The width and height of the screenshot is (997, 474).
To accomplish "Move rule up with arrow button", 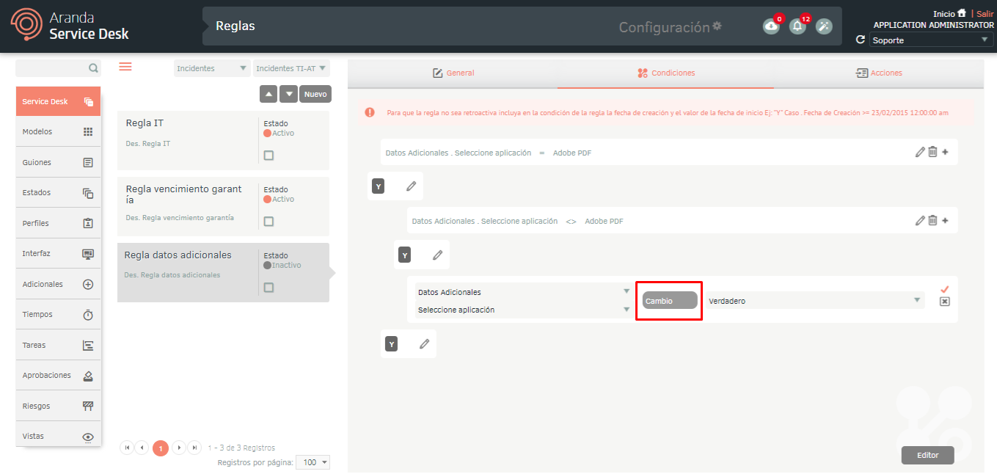I will click(x=269, y=94).
